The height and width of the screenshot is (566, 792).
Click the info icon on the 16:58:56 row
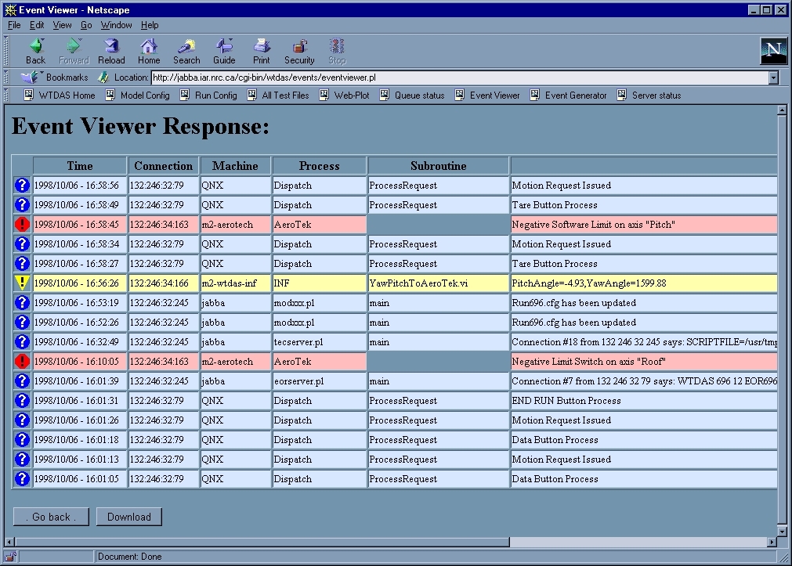coord(22,186)
